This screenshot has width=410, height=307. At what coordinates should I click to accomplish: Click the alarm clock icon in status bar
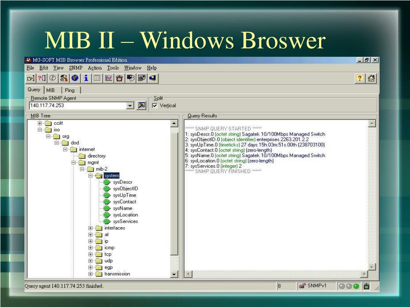(366, 286)
